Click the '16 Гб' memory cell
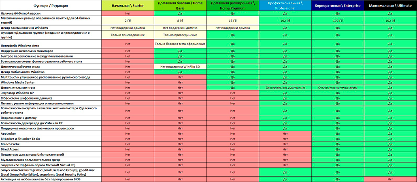Image resolution: width=417 pixels, height=182 pixels. pyautogui.click(x=232, y=21)
